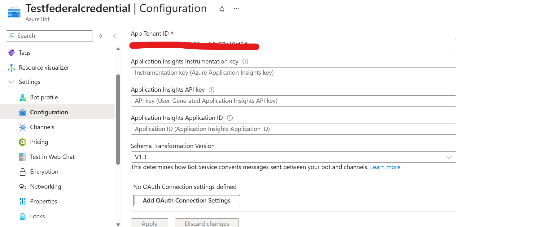Image resolution: width=542 pixels, height=227 pixels.
Task: Click the sidebar scrollbar thumb
Action: (x=118, y=120)
